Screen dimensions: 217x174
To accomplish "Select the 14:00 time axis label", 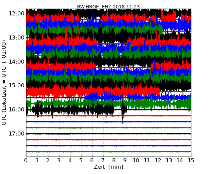I will (16, 62).
